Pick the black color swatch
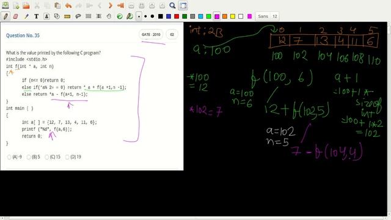 click(x=161, y=16)
